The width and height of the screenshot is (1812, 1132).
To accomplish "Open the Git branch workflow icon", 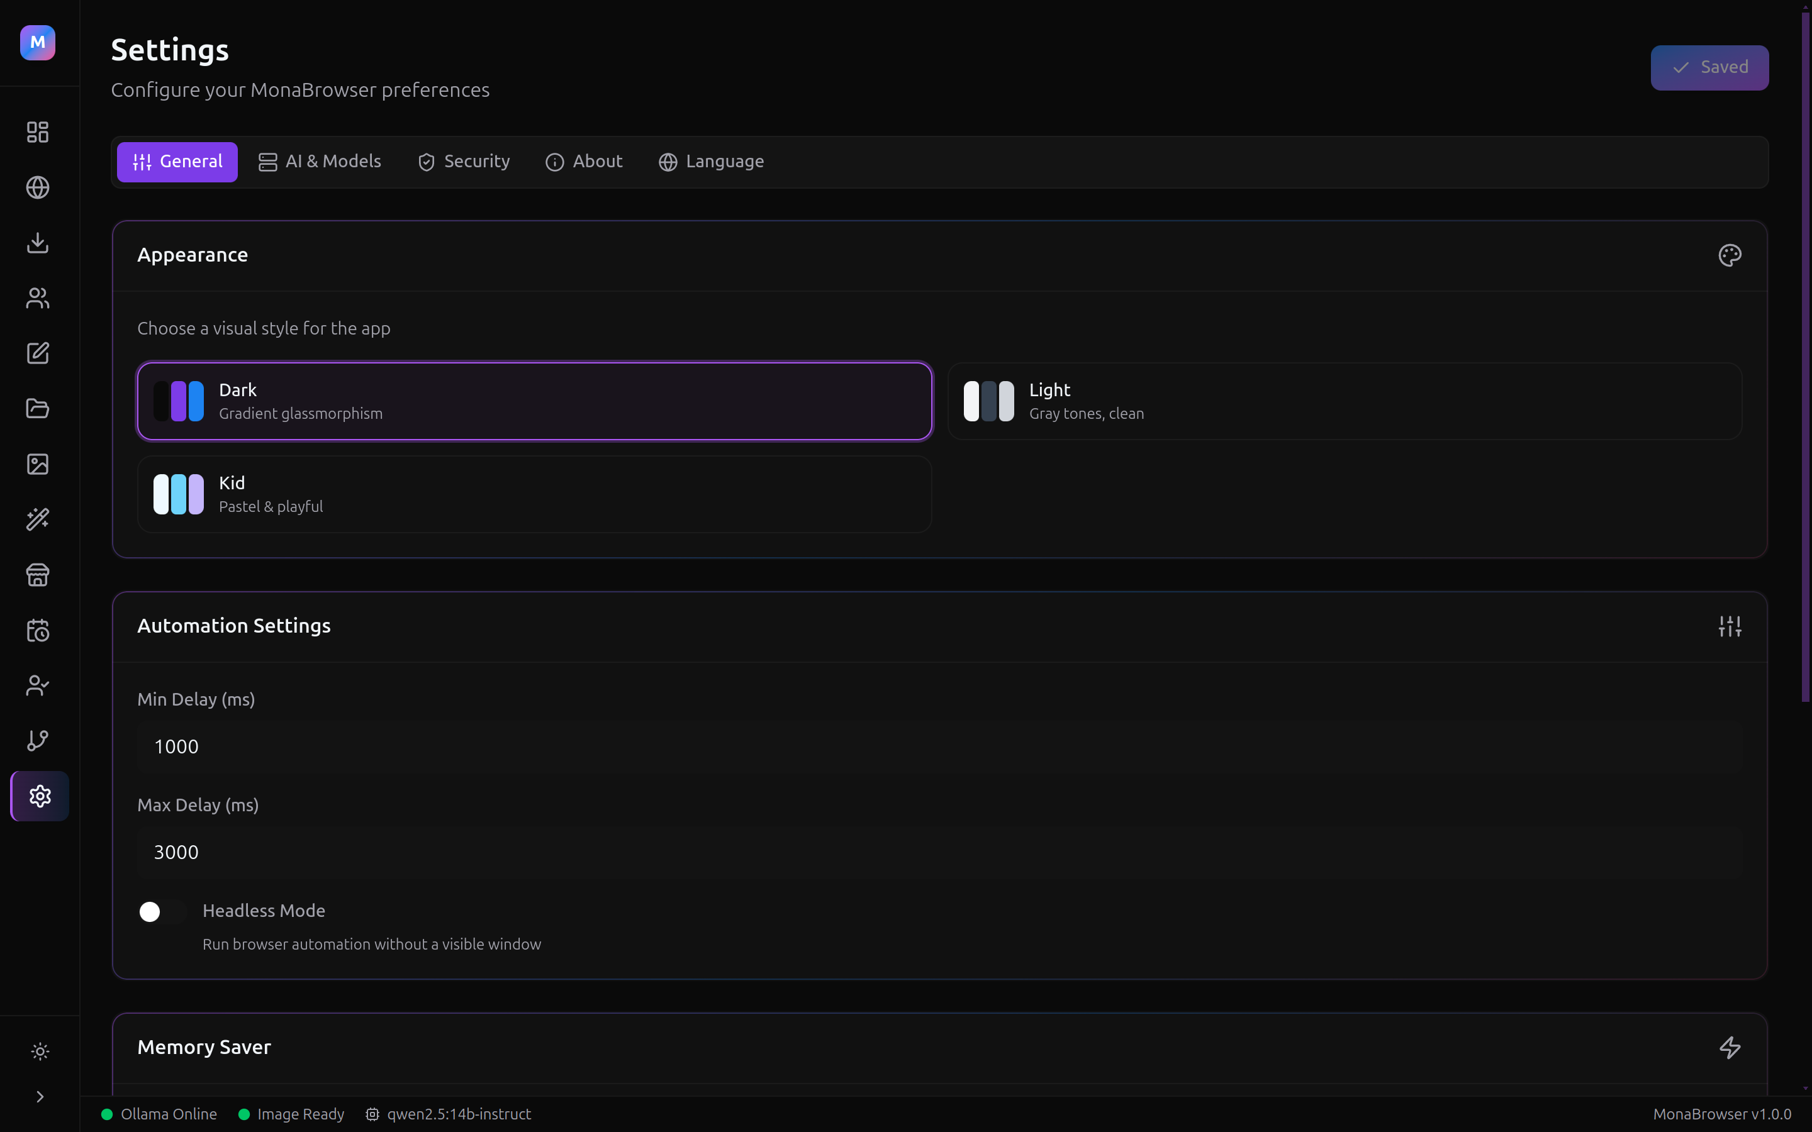I will 38,740.
